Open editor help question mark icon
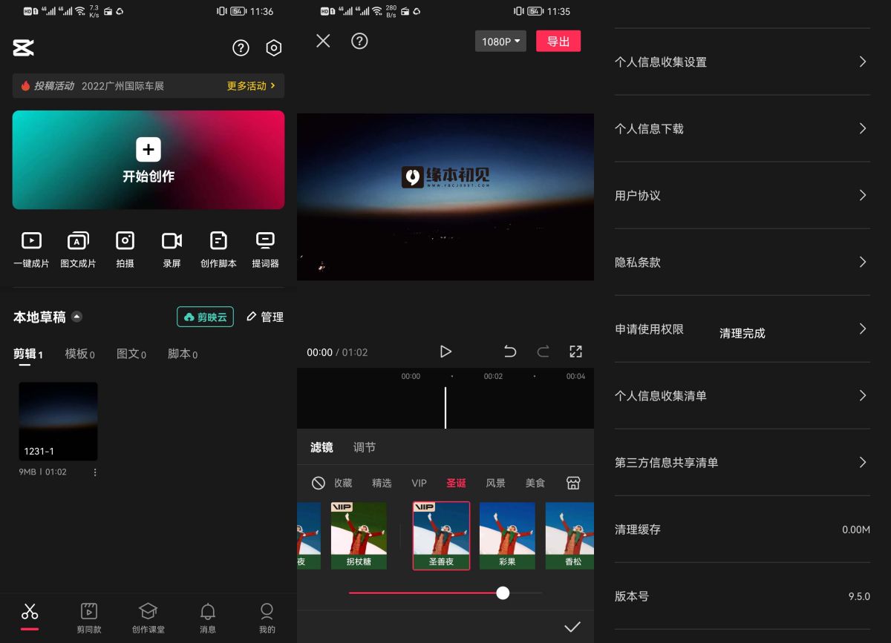Image resolution: width=891 pixels, height=643 pixels. click(x=359, y=41)
